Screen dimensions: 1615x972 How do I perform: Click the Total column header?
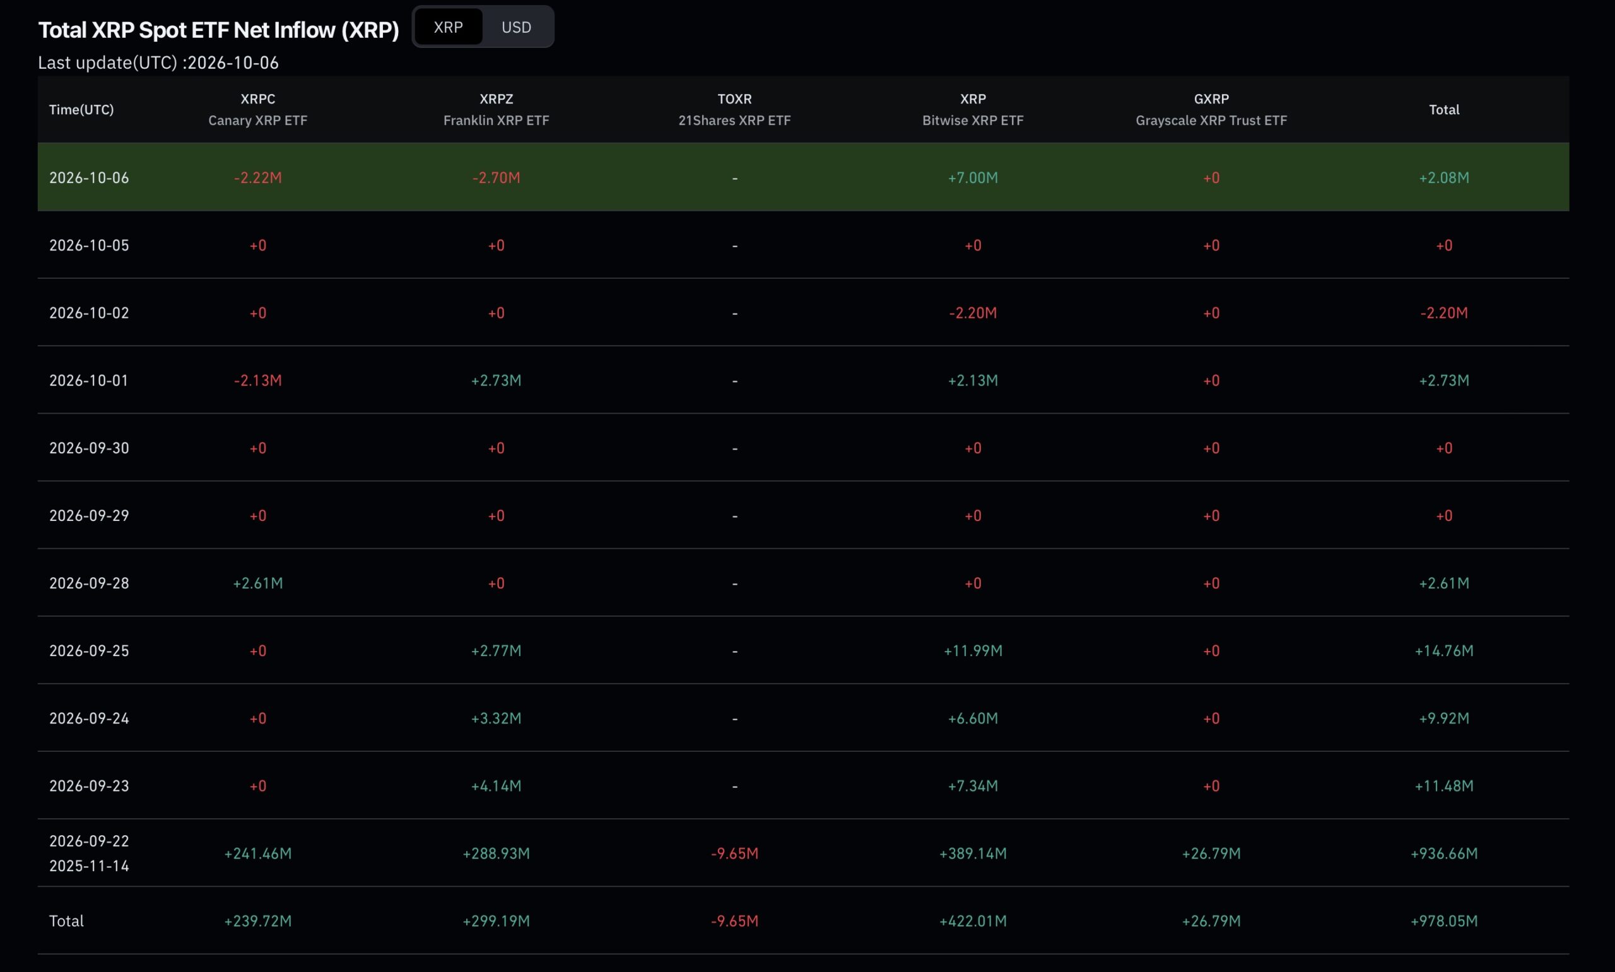[1443, 109]
